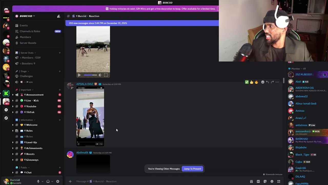Screen dimensions: 328x185
Task: Open sticker picker
Action: tap(265, 181)
